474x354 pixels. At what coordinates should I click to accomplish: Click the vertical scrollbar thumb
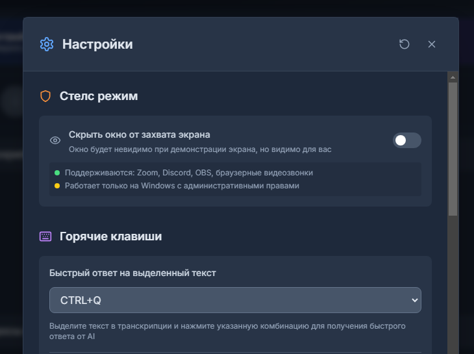click(453, 149)
